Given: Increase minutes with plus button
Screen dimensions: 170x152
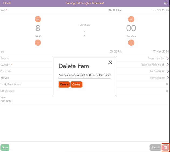Looking at the screenshot, I should 131,19.
